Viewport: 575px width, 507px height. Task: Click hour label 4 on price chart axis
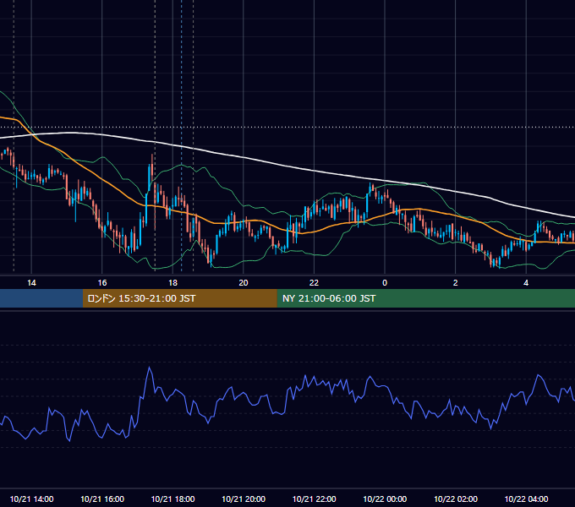[x=526, y=283]
